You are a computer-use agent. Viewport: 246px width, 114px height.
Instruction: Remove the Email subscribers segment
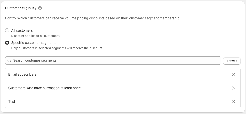[x=233, y=74]
